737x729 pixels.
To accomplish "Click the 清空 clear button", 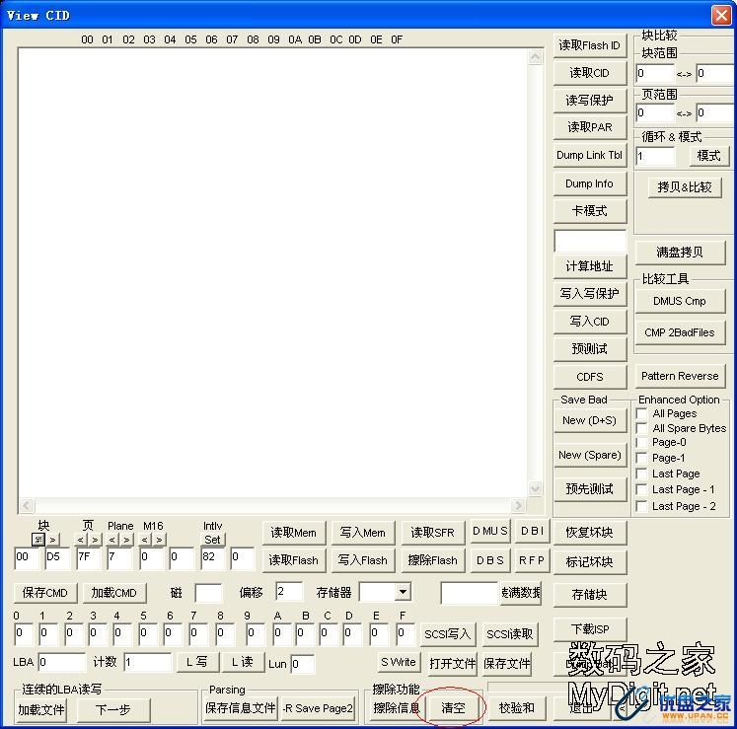I will pyautogui.click(x=453, y=708).
